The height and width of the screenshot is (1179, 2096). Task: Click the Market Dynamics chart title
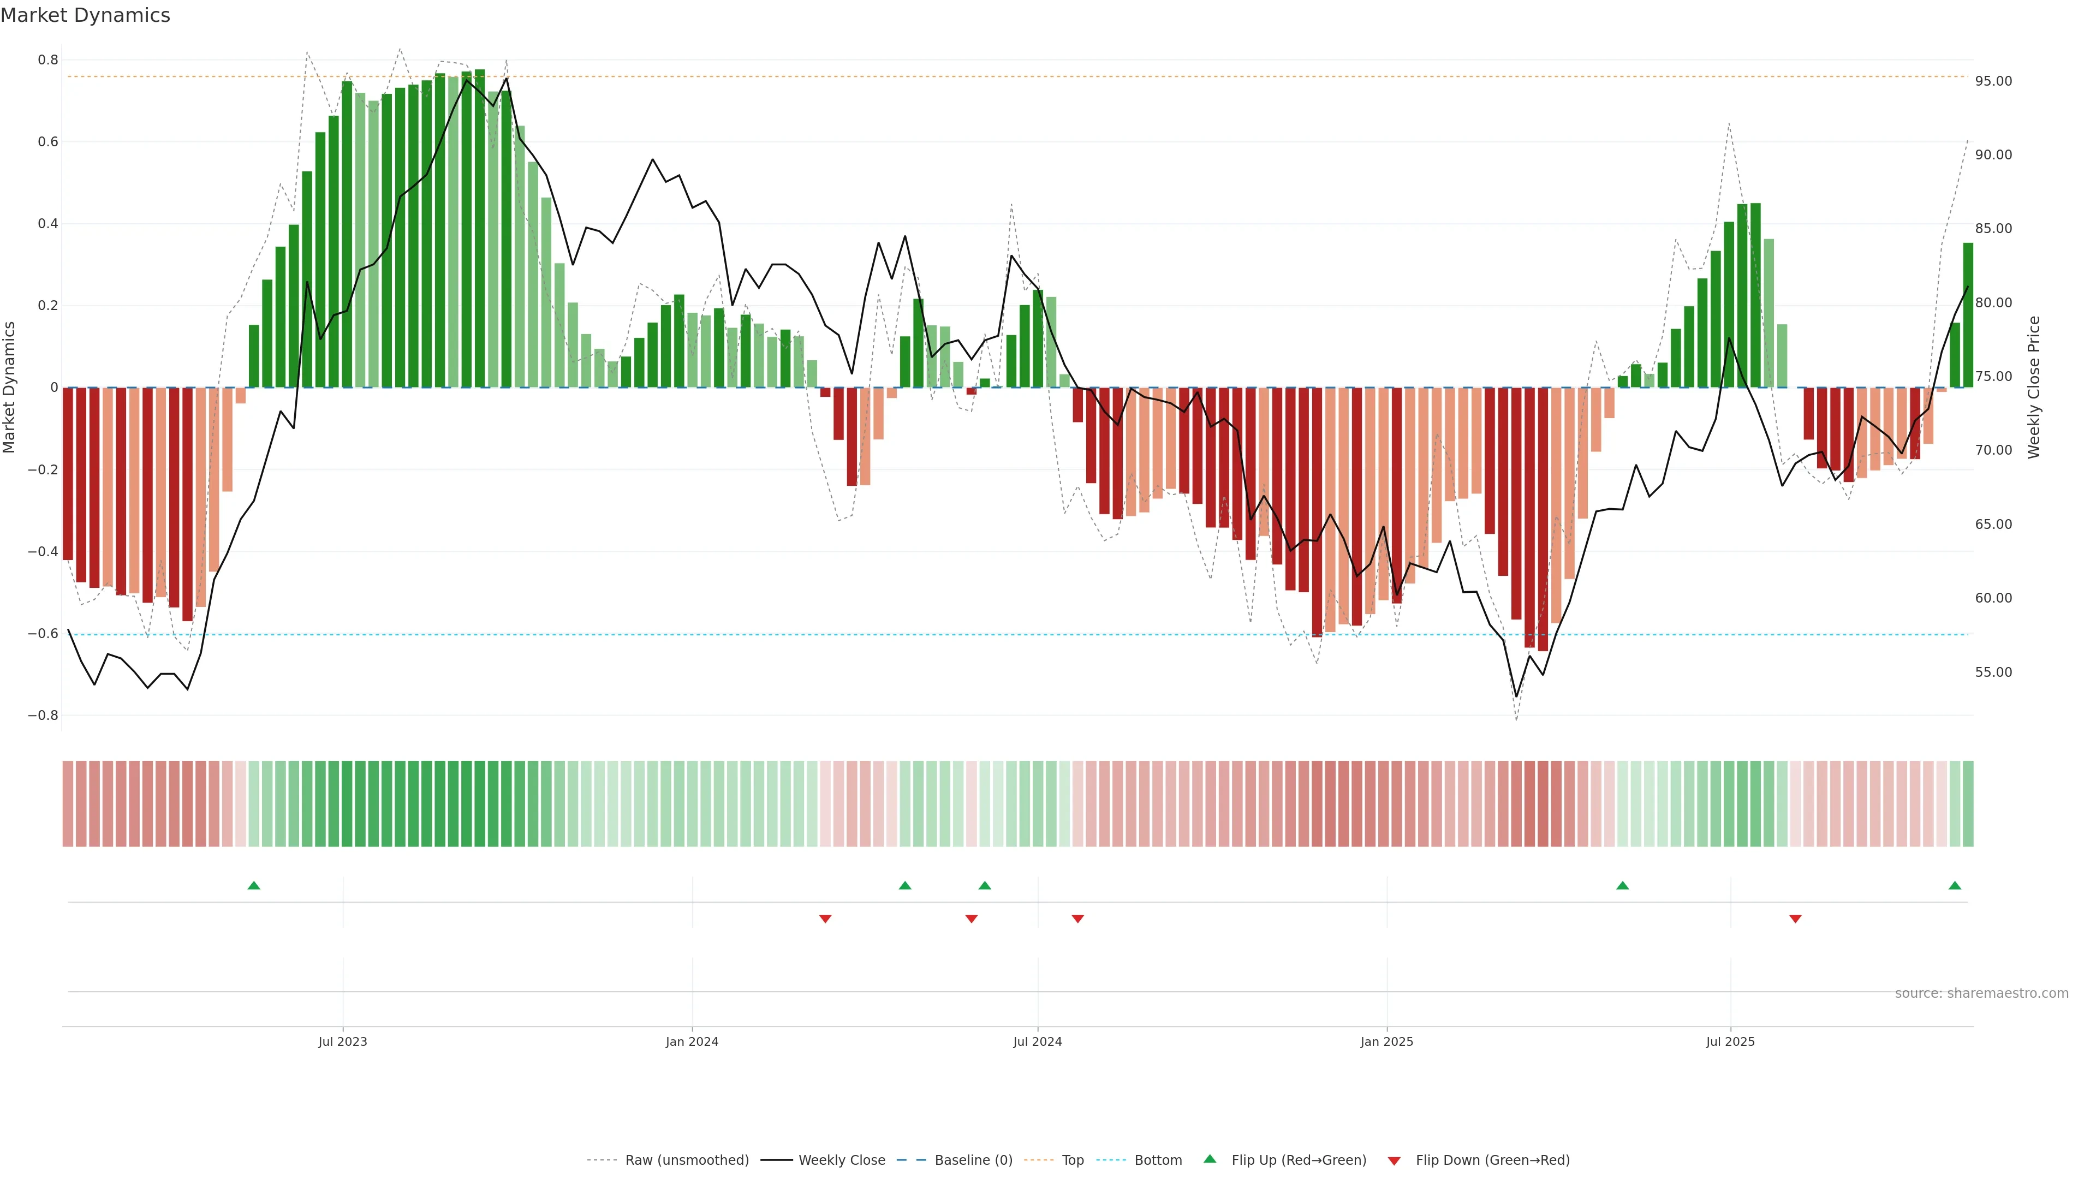pos(86,15)
